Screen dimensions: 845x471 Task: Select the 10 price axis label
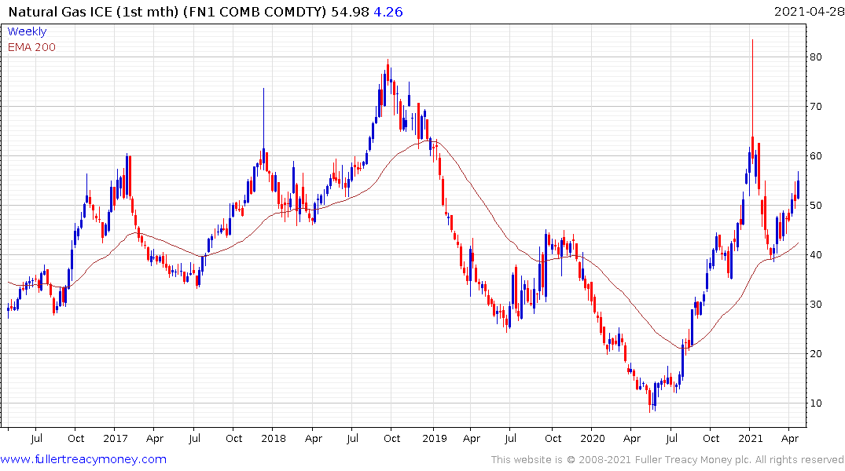point(815,403)
